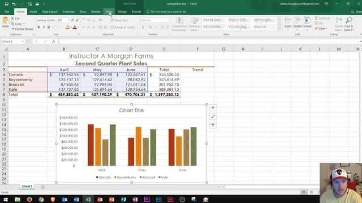Image resolution: width=362 pixels, height=203 pixels.
Task: Switch to Page Layout view in status bar
Action: [312, 192]
